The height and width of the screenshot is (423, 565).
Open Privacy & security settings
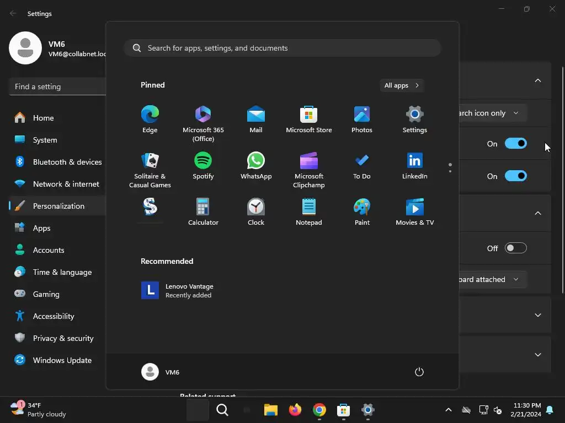click(x=57, y=338)
